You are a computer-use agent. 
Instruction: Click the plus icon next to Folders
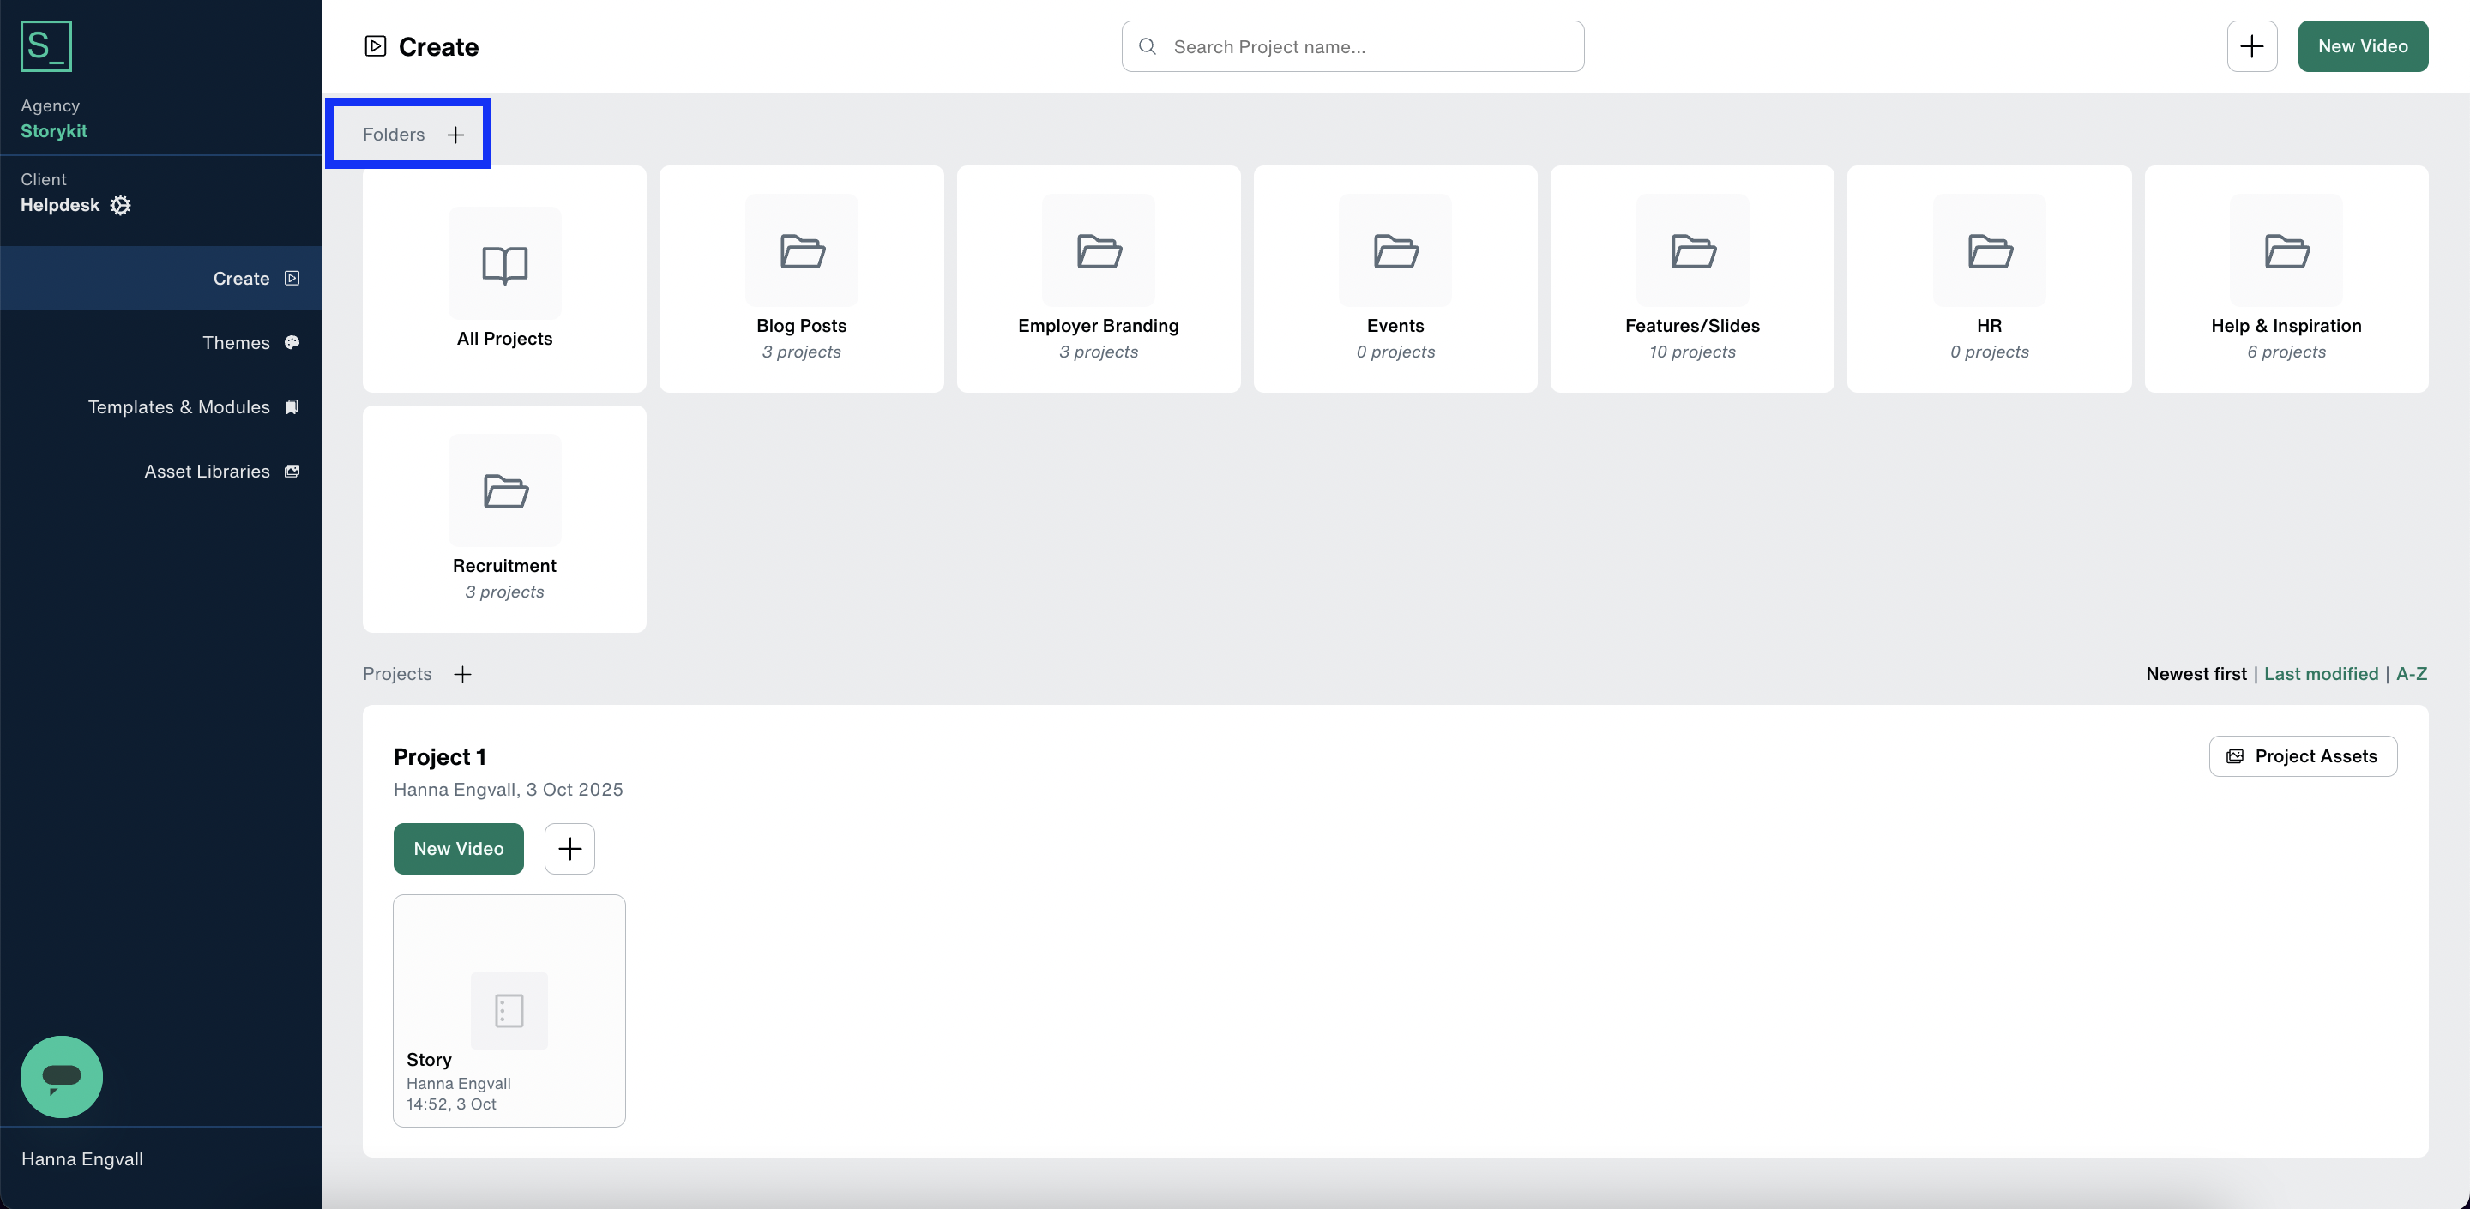point(455,135)
